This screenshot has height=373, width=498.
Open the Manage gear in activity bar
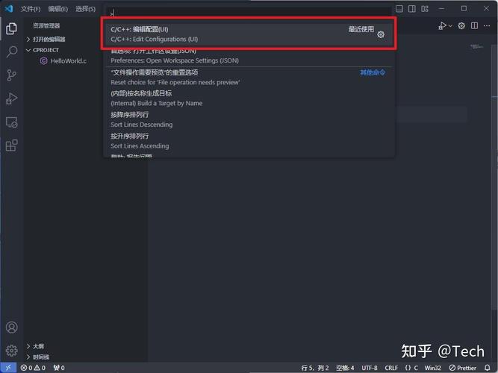[x=11, y=351]
